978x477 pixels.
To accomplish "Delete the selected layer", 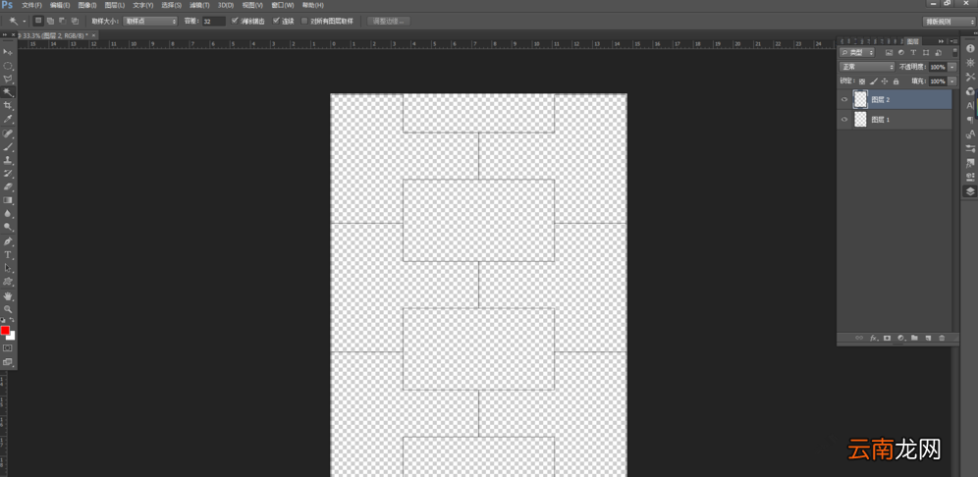I will 942,338.
